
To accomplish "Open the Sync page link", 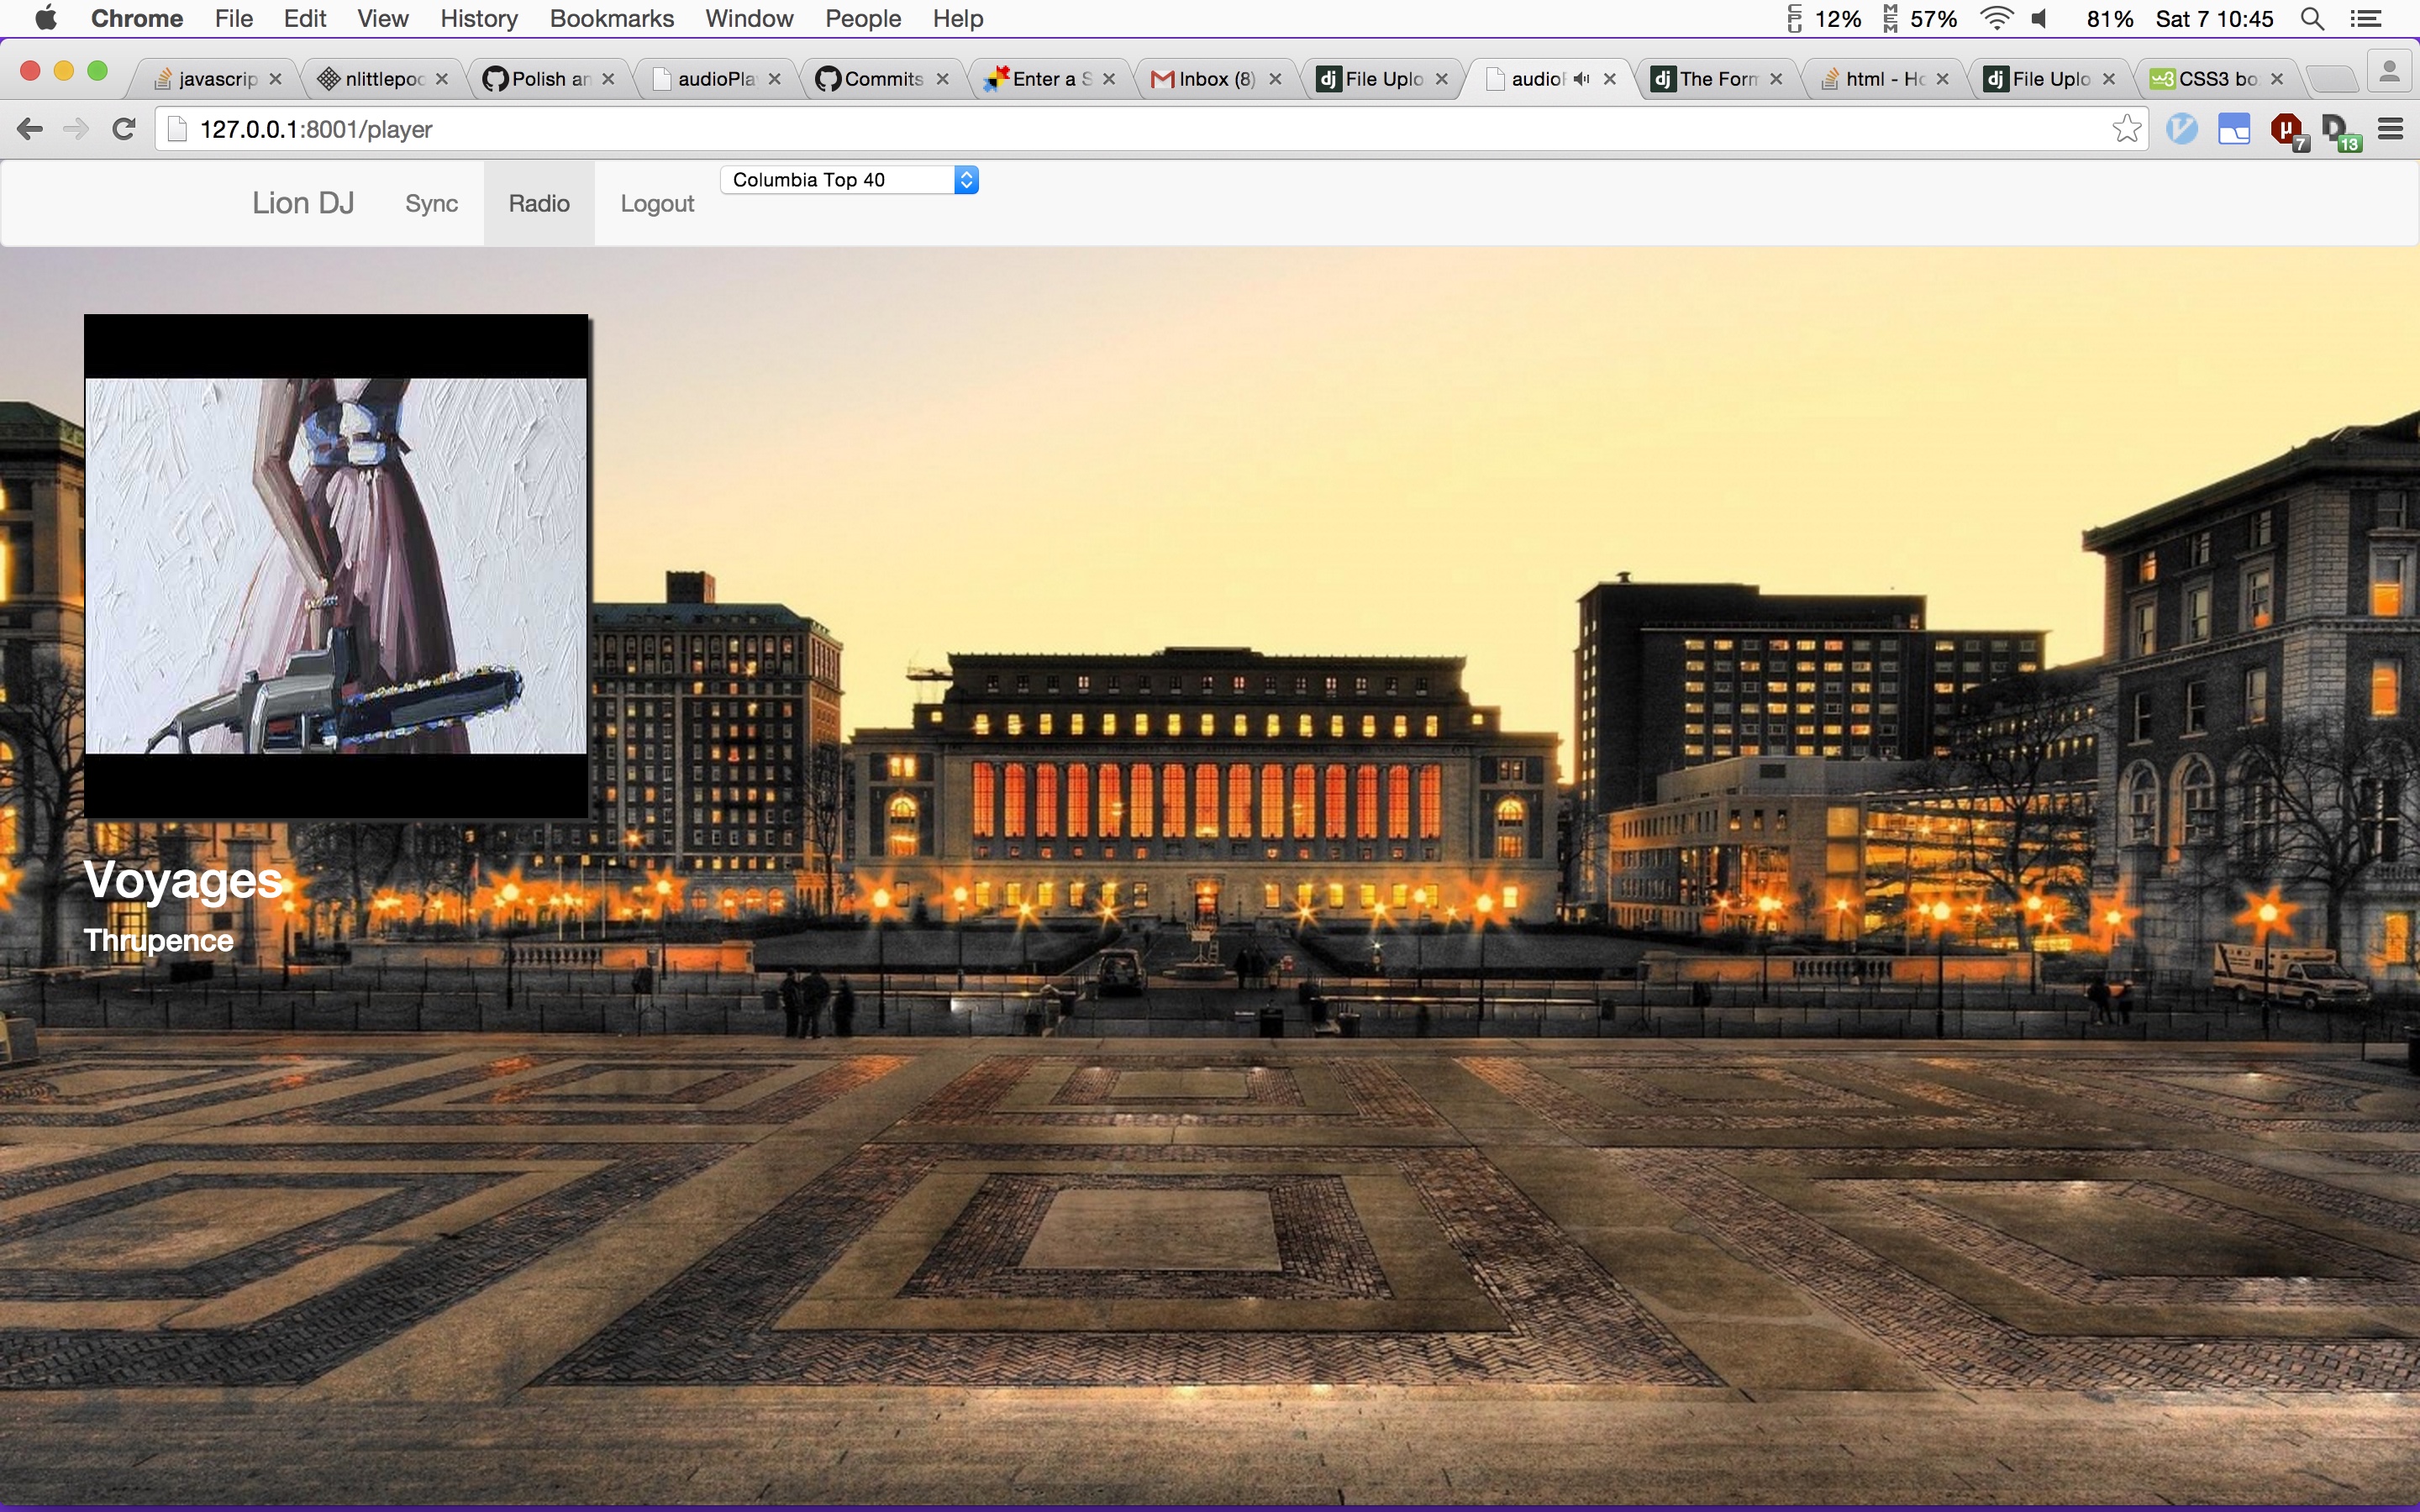I will (x=431, y=203).
